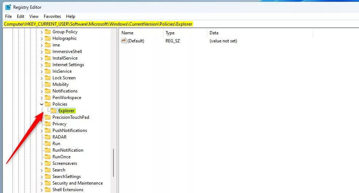Click the Group Policy folder icon
The height and width of the screenshot is (193, 359).
48,32
